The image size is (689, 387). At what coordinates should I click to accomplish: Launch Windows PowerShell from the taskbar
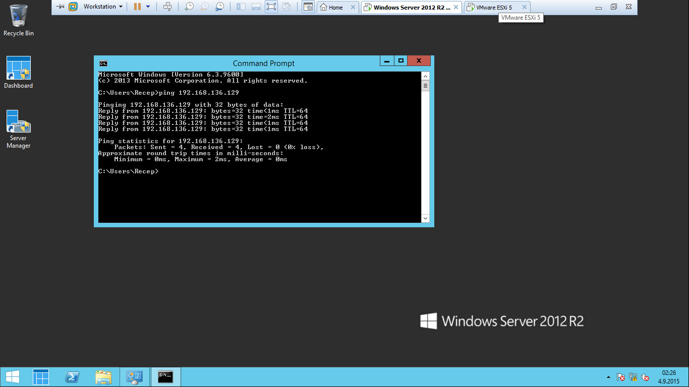72,377
